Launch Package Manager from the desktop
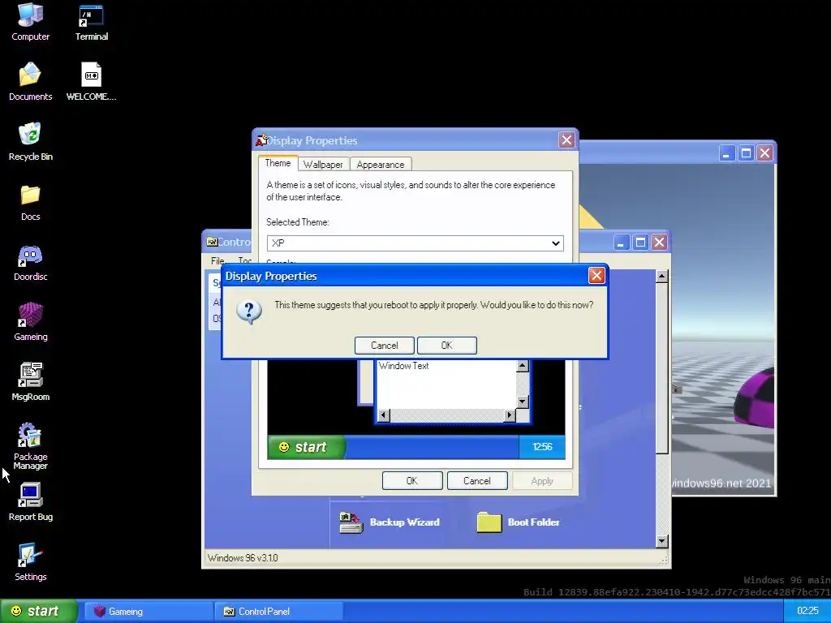 coord(30,445)
